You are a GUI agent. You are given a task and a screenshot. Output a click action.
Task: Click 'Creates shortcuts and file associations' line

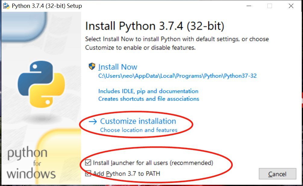point(149,99)
